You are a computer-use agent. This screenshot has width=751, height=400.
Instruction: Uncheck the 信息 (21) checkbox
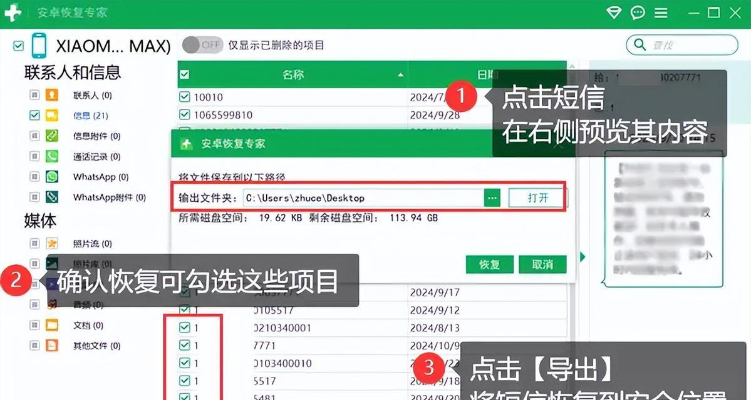click(34, 115)
